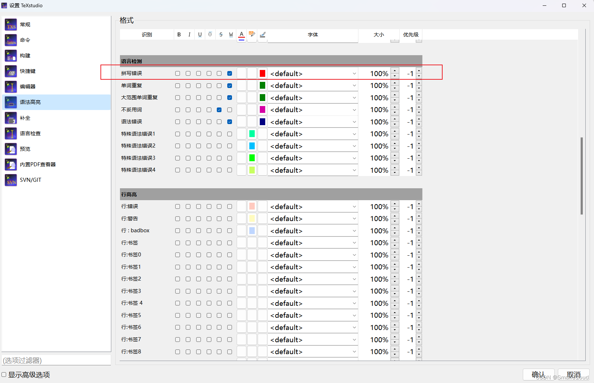594x383 pixels.
Task: Uncheck wave underline for 语法错误
Action: click(x=229, y=122)
